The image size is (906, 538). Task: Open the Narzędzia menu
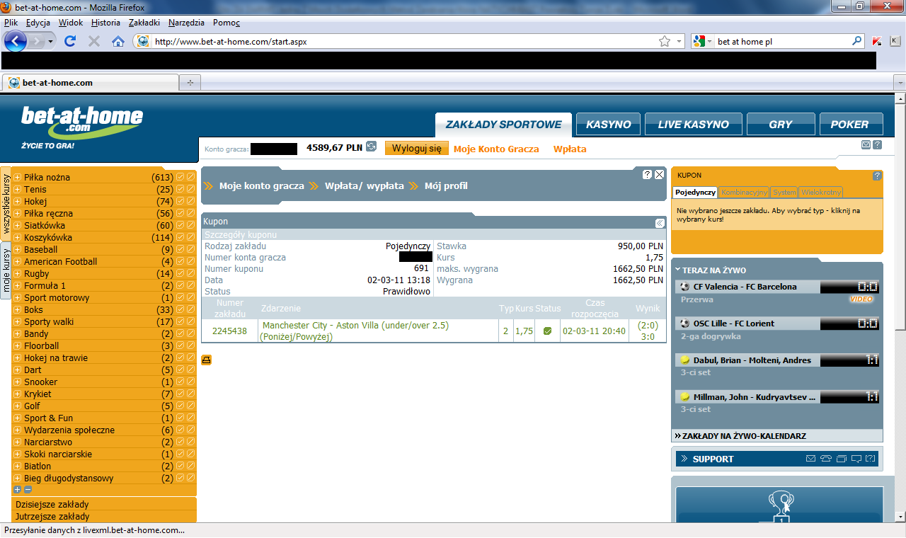click(x=186, y=23)
